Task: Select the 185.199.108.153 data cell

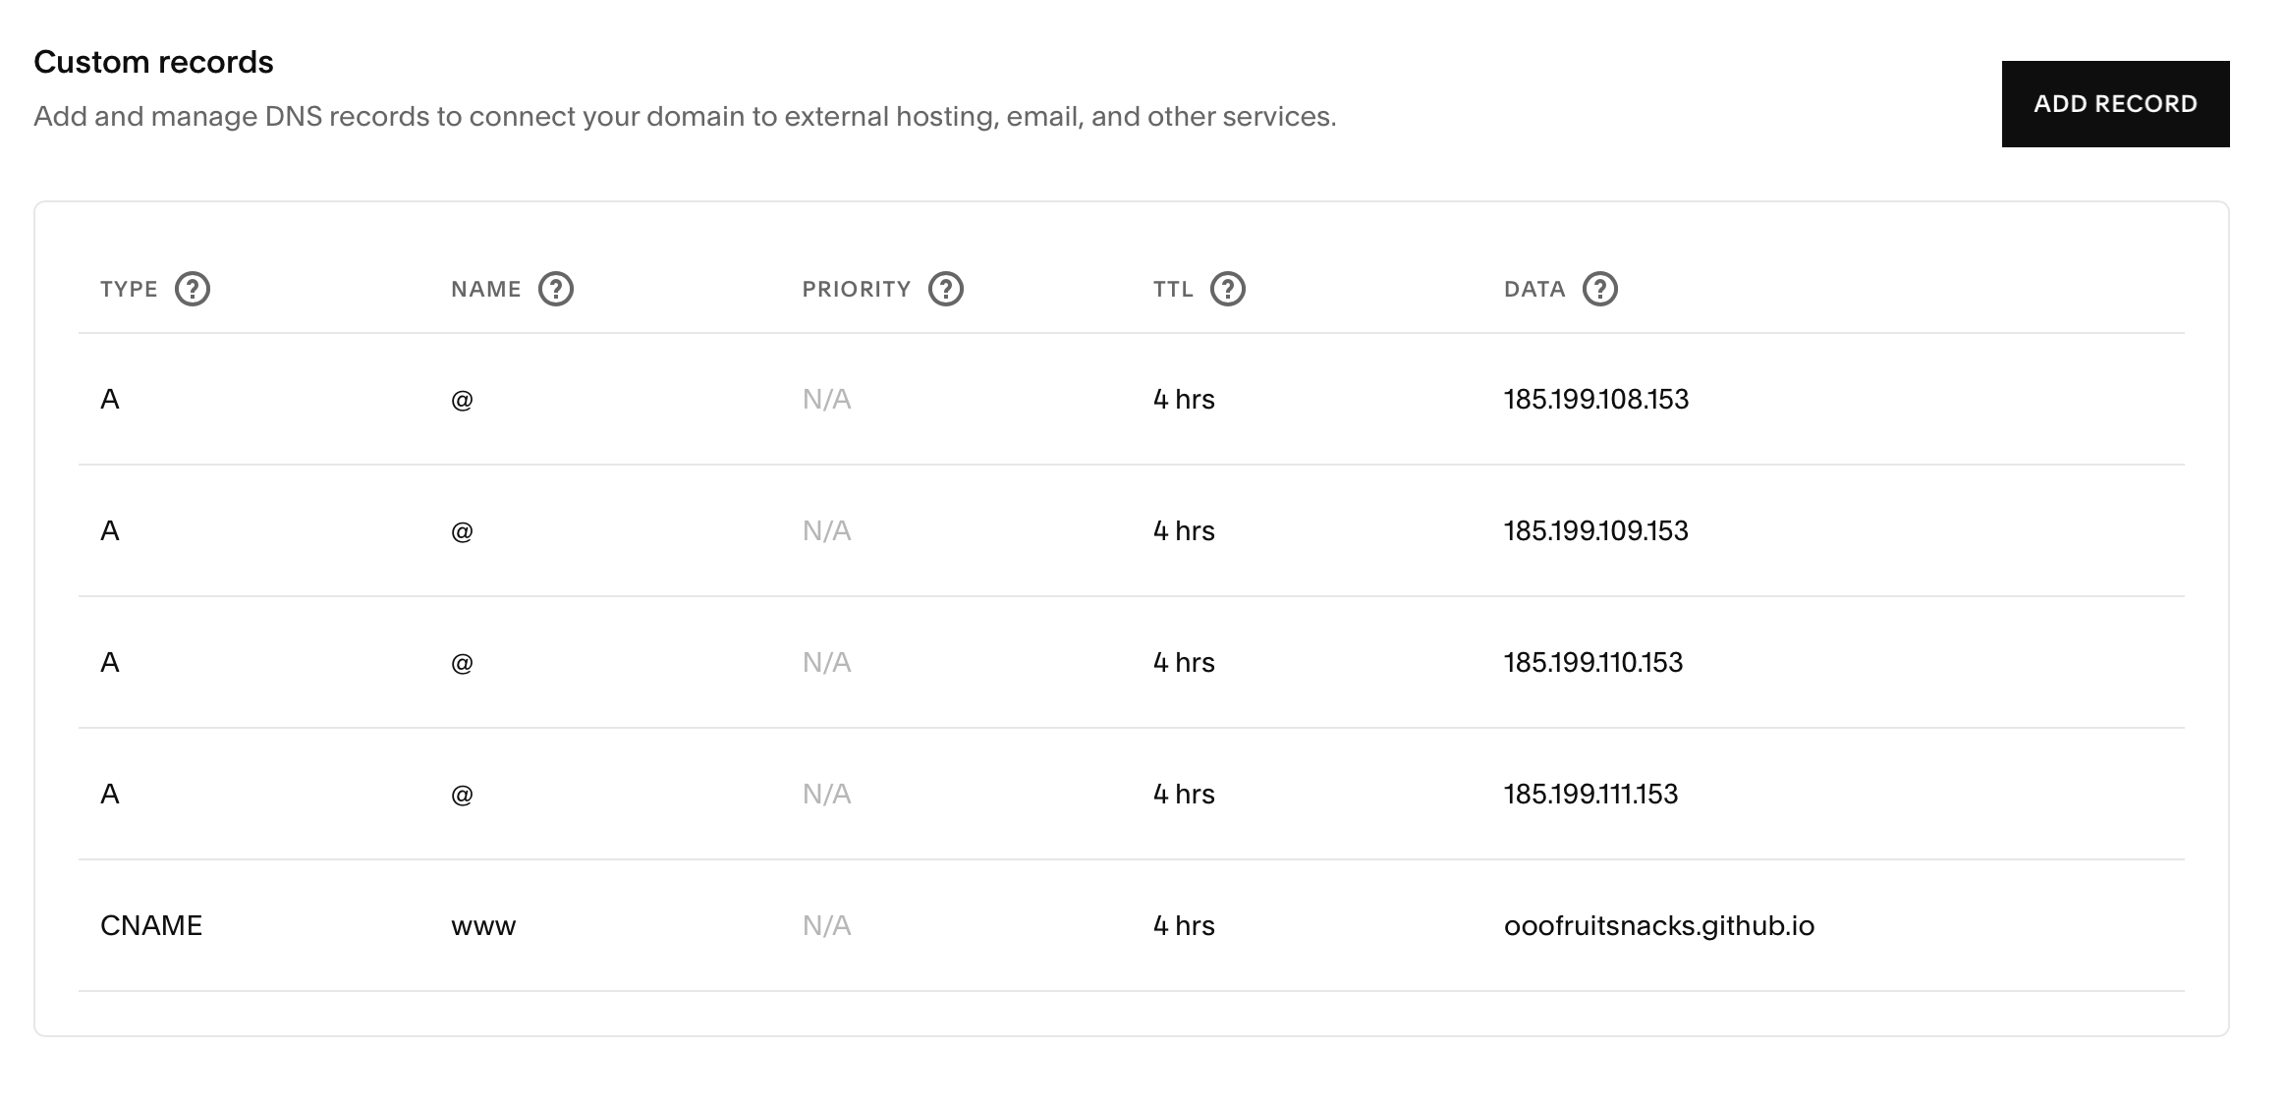Action: (x=1596, y=399)
